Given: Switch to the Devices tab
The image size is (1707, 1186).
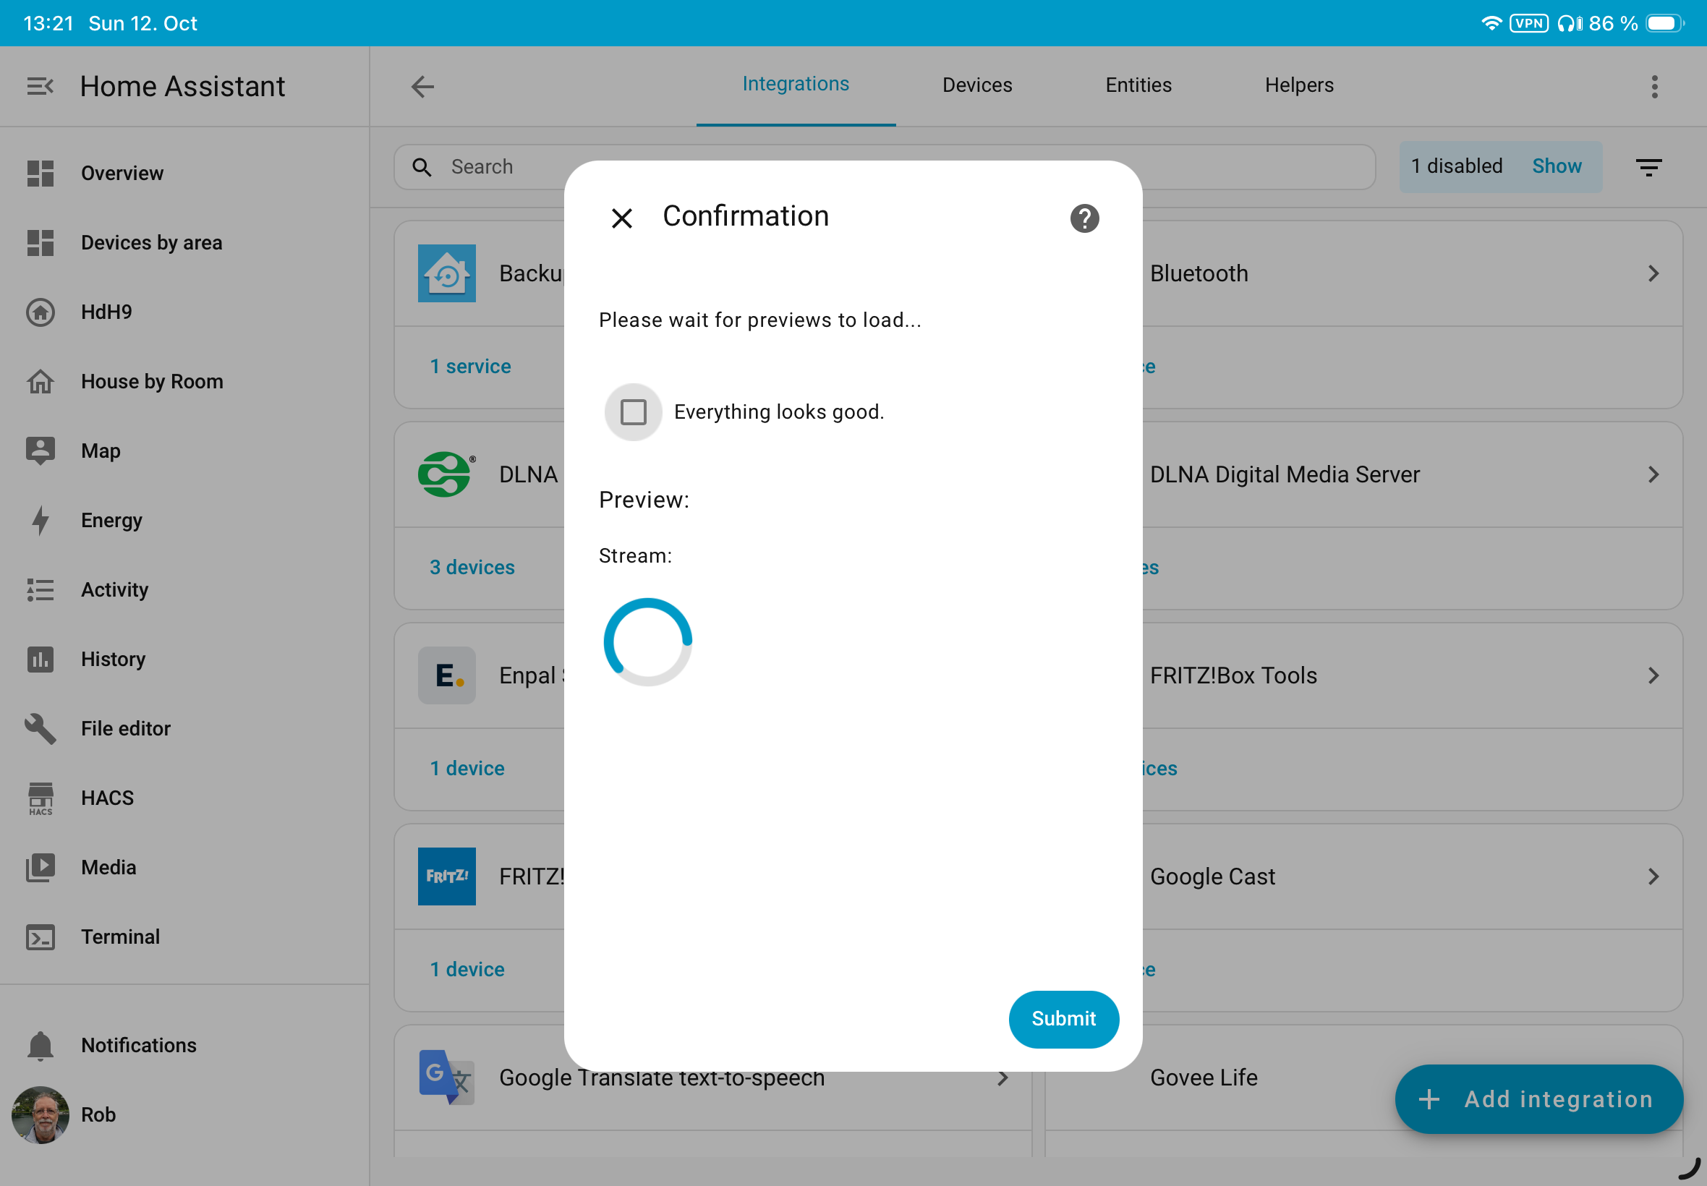Looking at the screenshot, I should (x=976, y=85).
